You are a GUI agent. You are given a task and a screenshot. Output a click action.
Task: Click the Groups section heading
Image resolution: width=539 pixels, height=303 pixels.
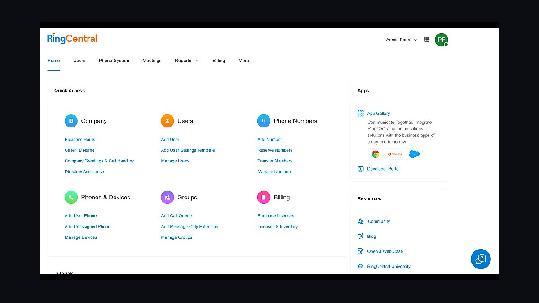[x=187, y=197]
